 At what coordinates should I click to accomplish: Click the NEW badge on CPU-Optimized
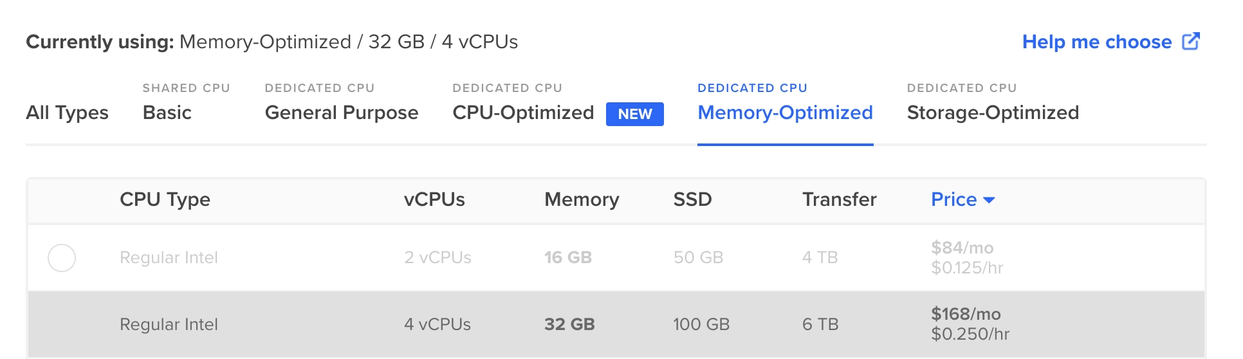pos(634,114)
